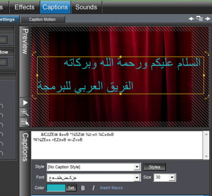Click the magnifier zoom icon in preview

tap(25, 112)
